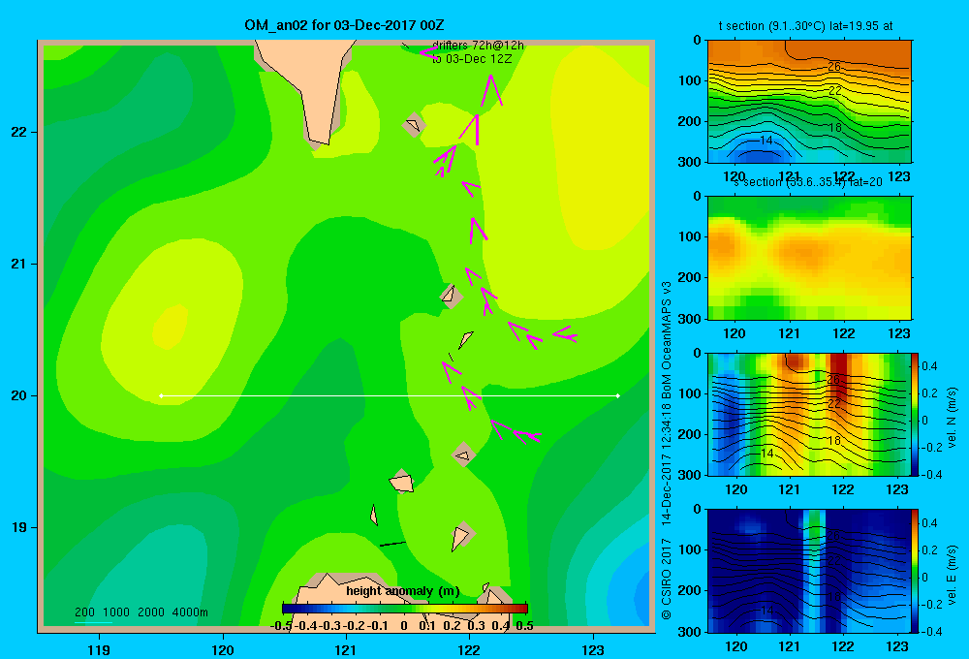
Task: Click the 'to 03-Dec 12Z' label
Action: point(472,59)
